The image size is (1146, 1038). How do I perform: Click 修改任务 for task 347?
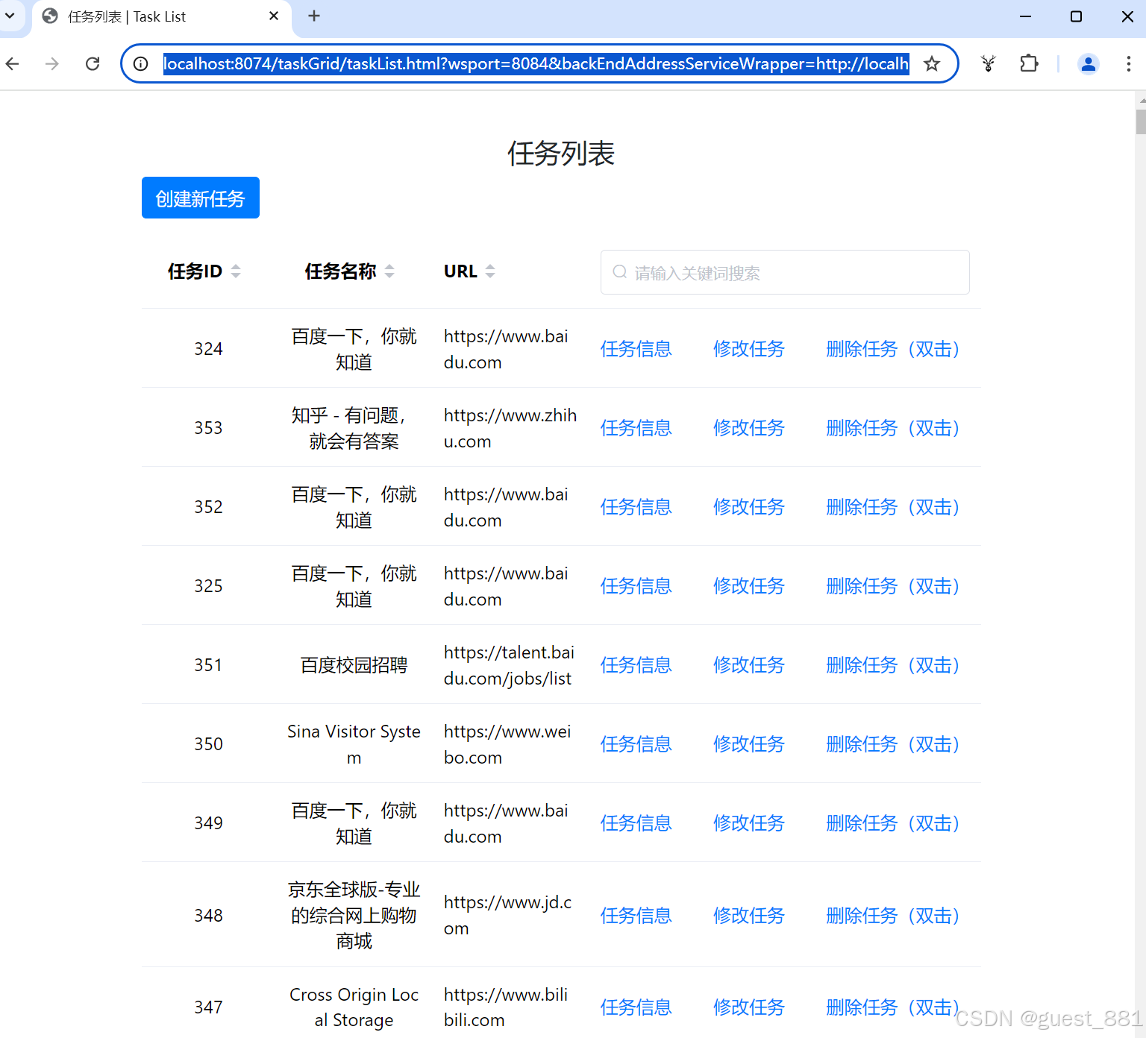(749, 1007)
